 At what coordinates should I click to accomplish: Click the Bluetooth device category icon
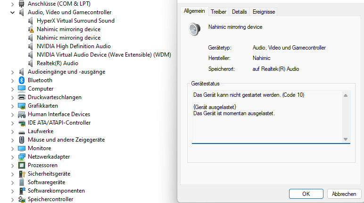pyautogui.click(x=22, y=80)
